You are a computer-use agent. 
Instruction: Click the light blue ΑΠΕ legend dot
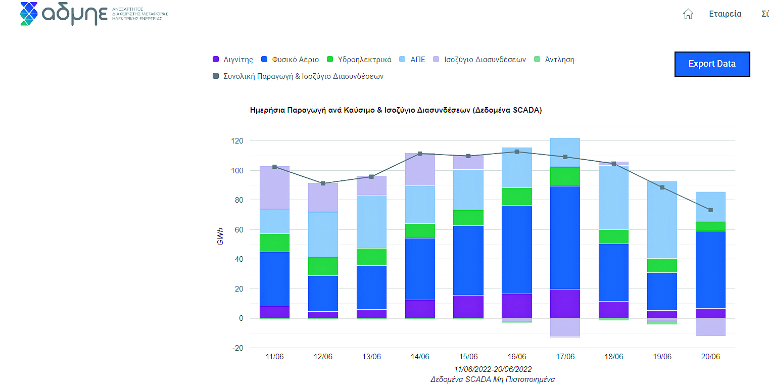tap(402, 60)
